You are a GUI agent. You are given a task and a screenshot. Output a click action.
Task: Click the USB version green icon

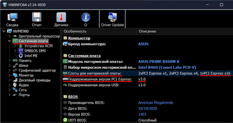(x=65, y=85)
